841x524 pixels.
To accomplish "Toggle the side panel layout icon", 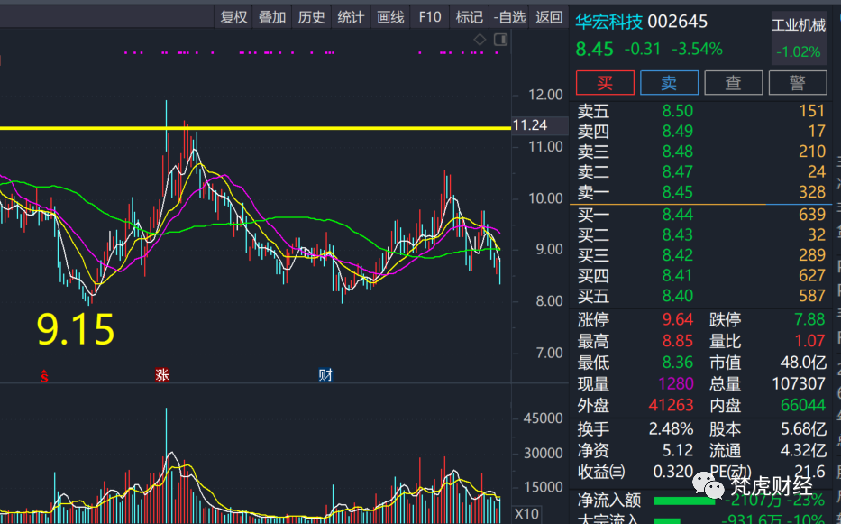I will pyautogui.click(x=500, y=39).
